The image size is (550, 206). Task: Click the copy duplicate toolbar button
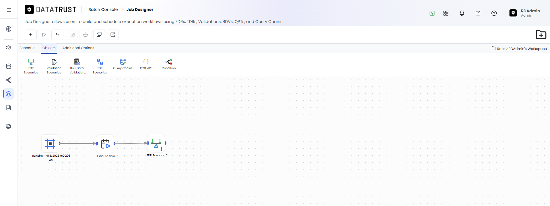pyautogui.click(x=99, y=35)
